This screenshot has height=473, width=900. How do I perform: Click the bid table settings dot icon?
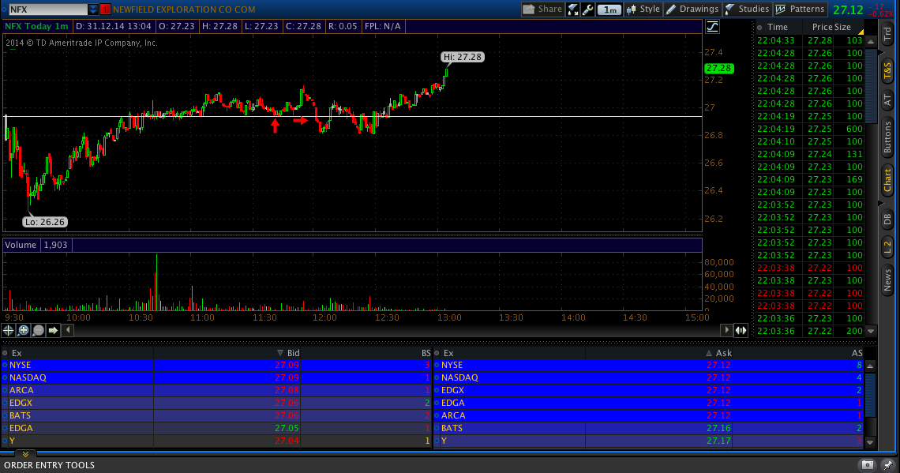click(x=6, y=353)
